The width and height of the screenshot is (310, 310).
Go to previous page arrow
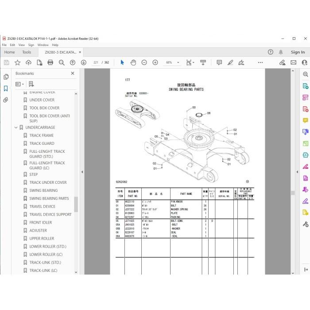coord(73,63)
